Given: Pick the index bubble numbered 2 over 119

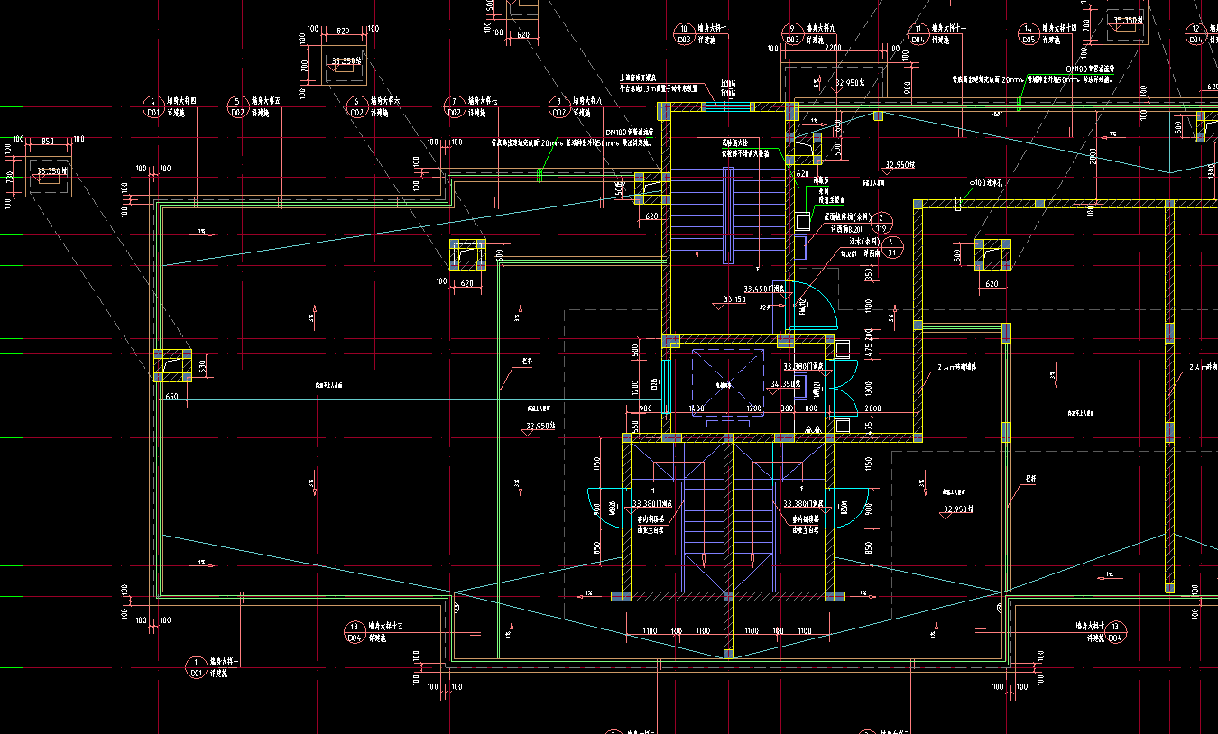Looking at the screenshot, I should (x=880, y=224).
